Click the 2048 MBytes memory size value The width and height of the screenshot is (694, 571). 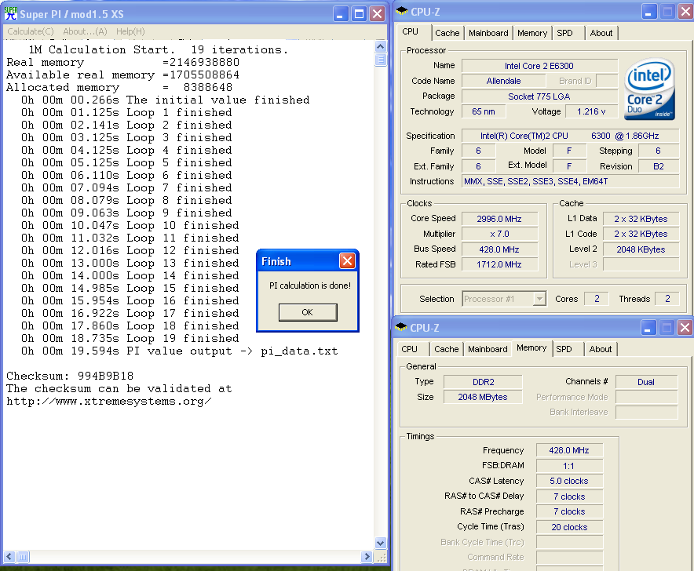[484, 397]
